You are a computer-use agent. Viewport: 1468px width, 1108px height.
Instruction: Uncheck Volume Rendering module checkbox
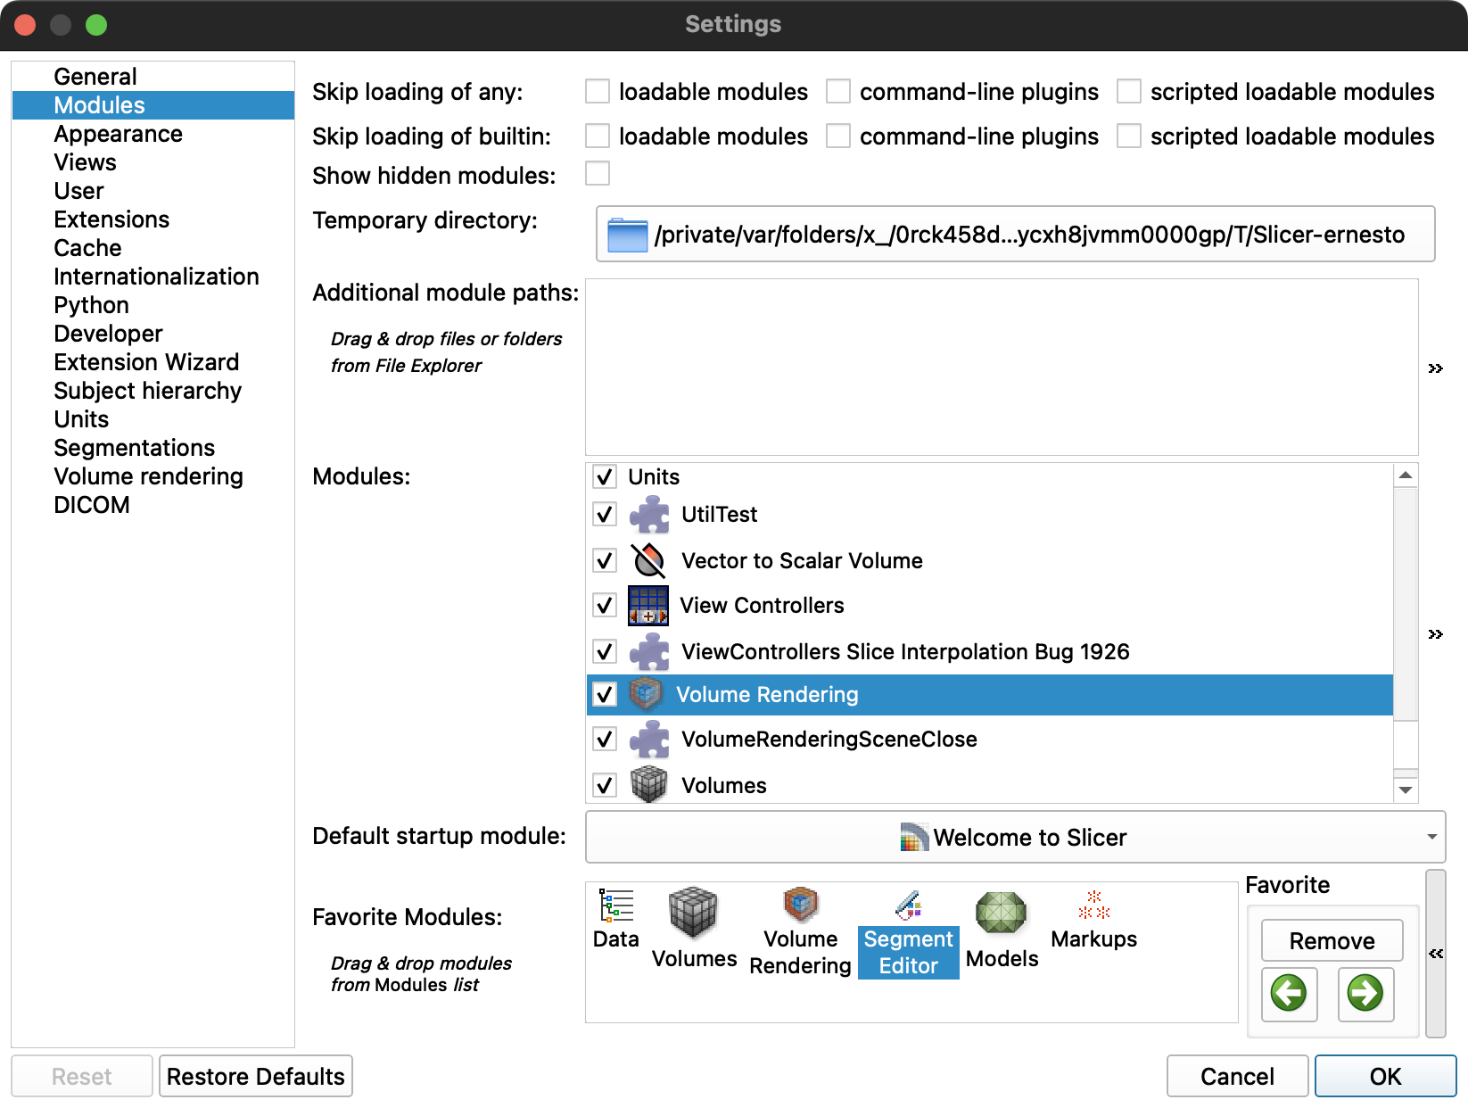(605, 694)
